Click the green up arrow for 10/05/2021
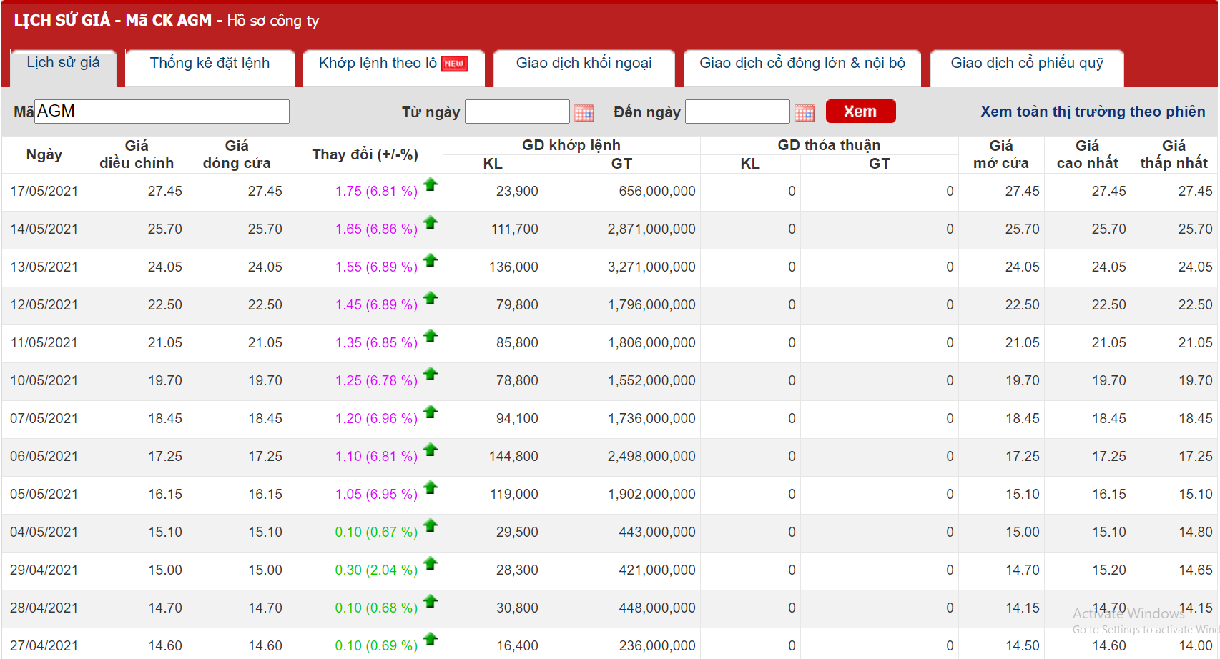This screenshot has height=659, width=1220. click(x=430, y=374)
